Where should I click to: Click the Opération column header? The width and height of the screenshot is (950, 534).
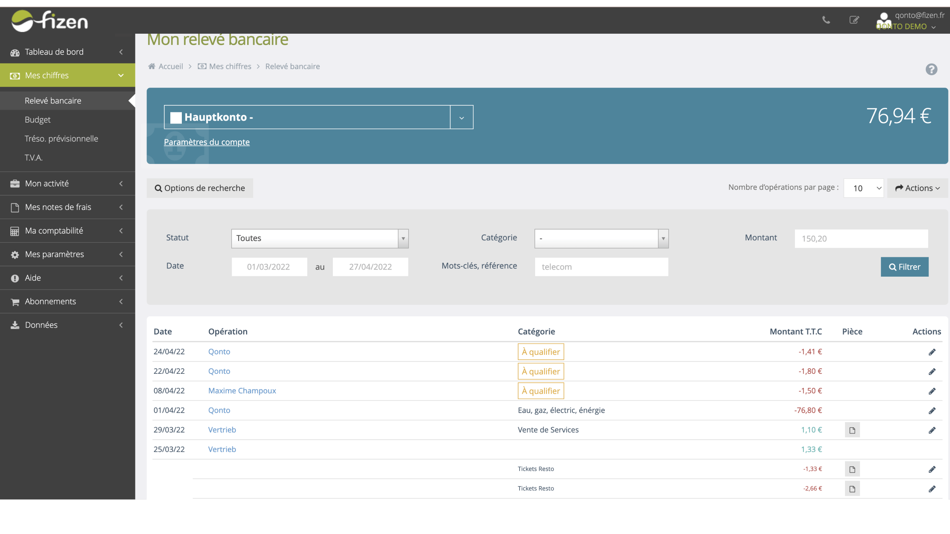click(228, 332)
